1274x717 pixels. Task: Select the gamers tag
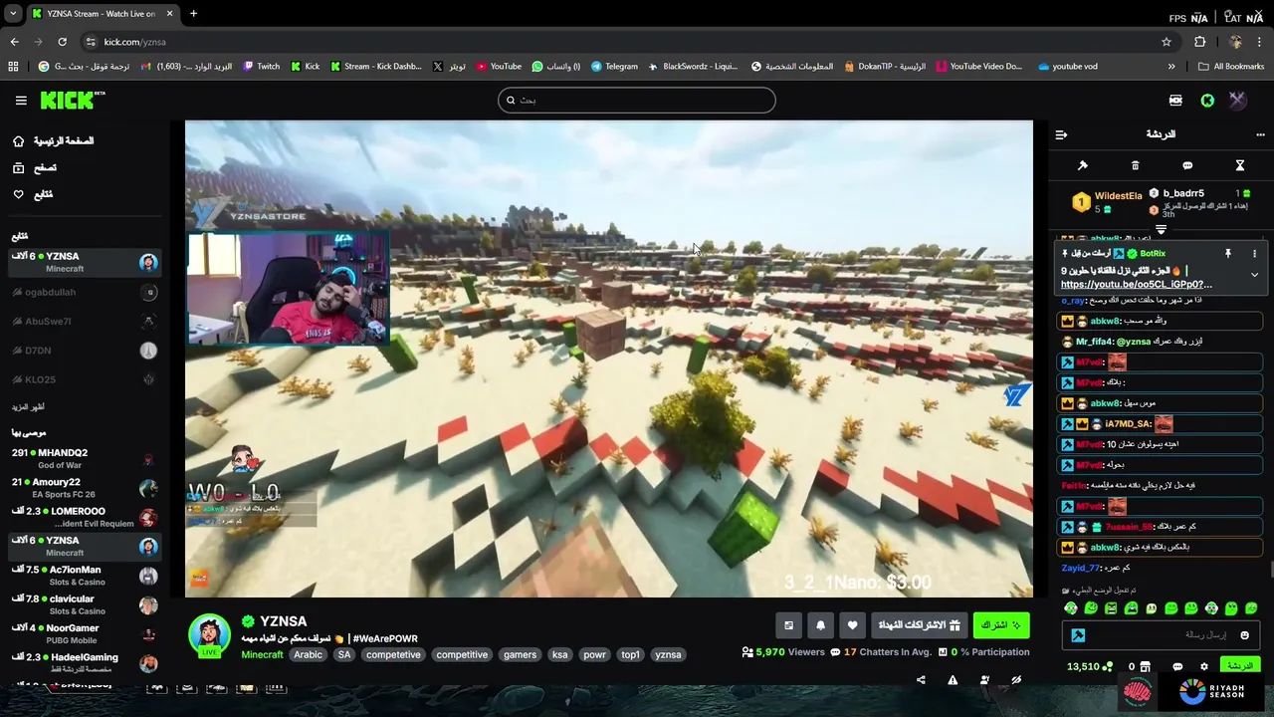pos(520,655)
